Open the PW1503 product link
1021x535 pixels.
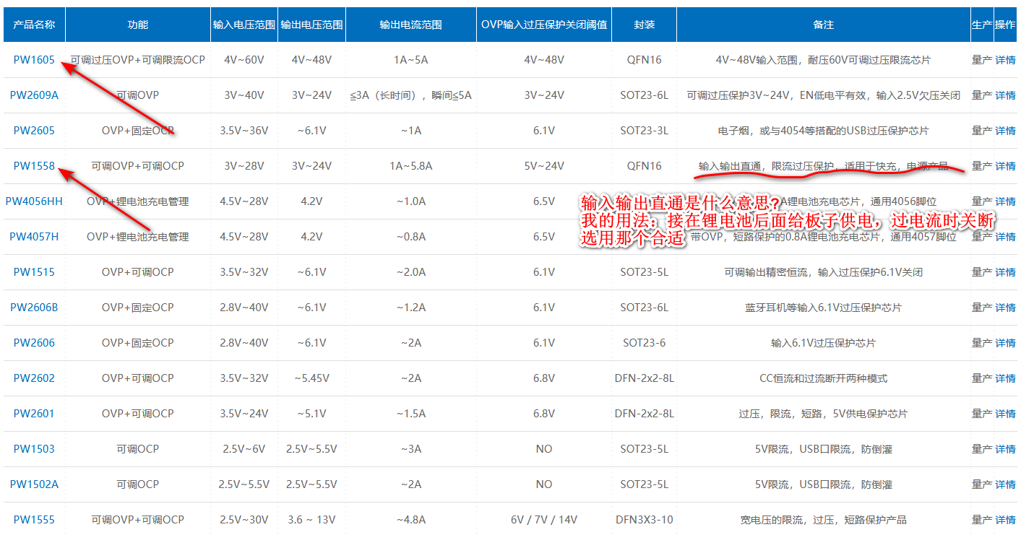coord(34,449)
